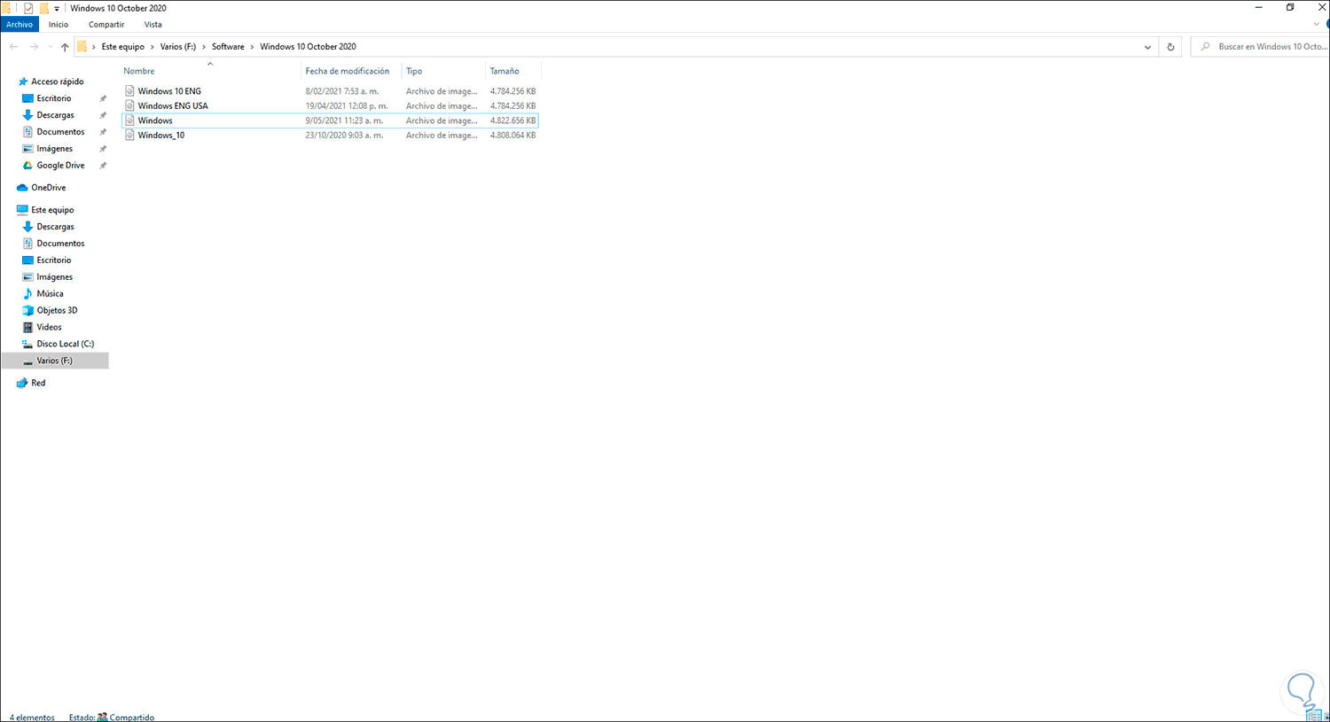Navigate to Este equipo via the breadcrumb
This screenshot has width=1330, height=722.
[123, 47]
